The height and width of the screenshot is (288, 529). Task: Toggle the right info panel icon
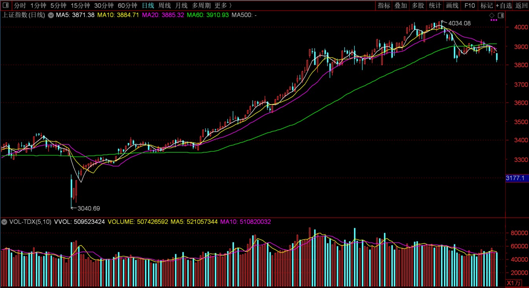(x=501, y=15)
